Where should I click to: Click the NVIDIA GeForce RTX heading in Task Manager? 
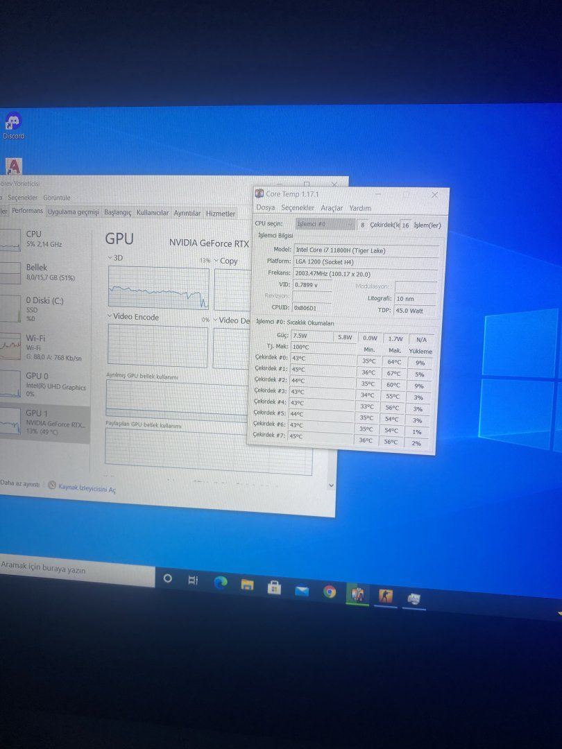point(210,243)
